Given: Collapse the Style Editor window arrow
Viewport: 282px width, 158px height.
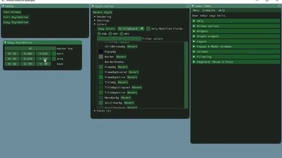Looking at the screenshot, I should pos(93,6).
